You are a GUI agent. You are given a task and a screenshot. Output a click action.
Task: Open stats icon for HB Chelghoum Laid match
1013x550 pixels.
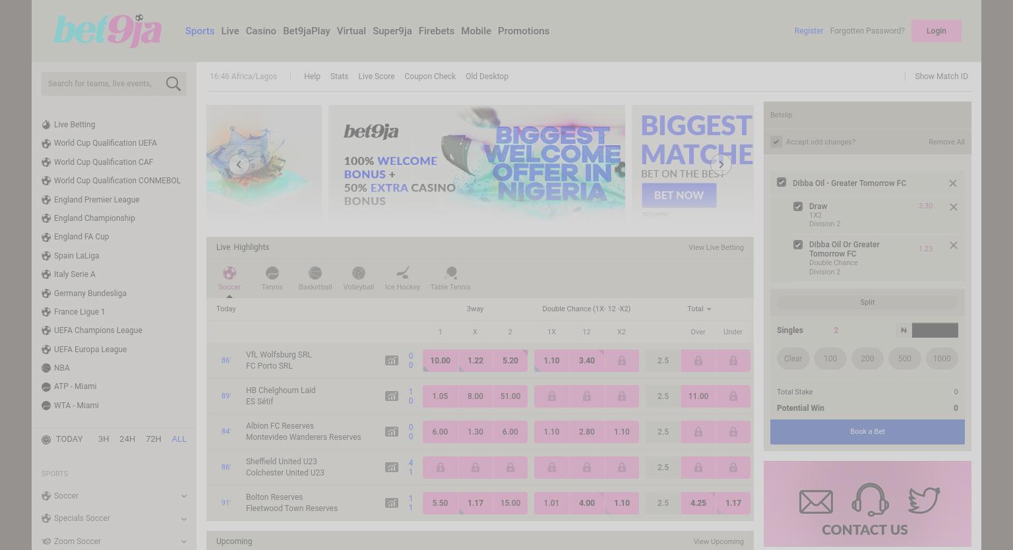(392, 396)
